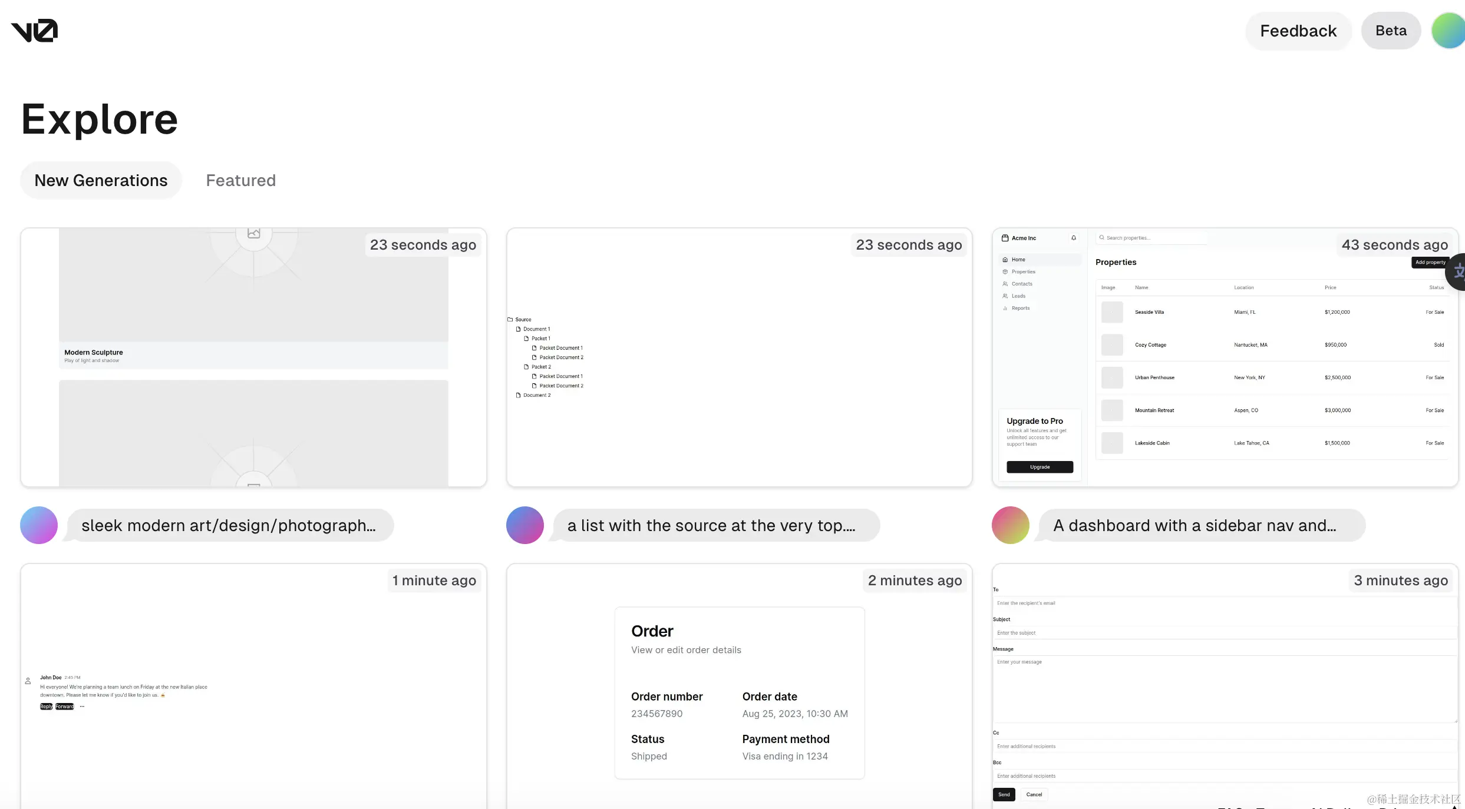Click the Beta badge button
1465x809 pixels.
click(1391, 31)
